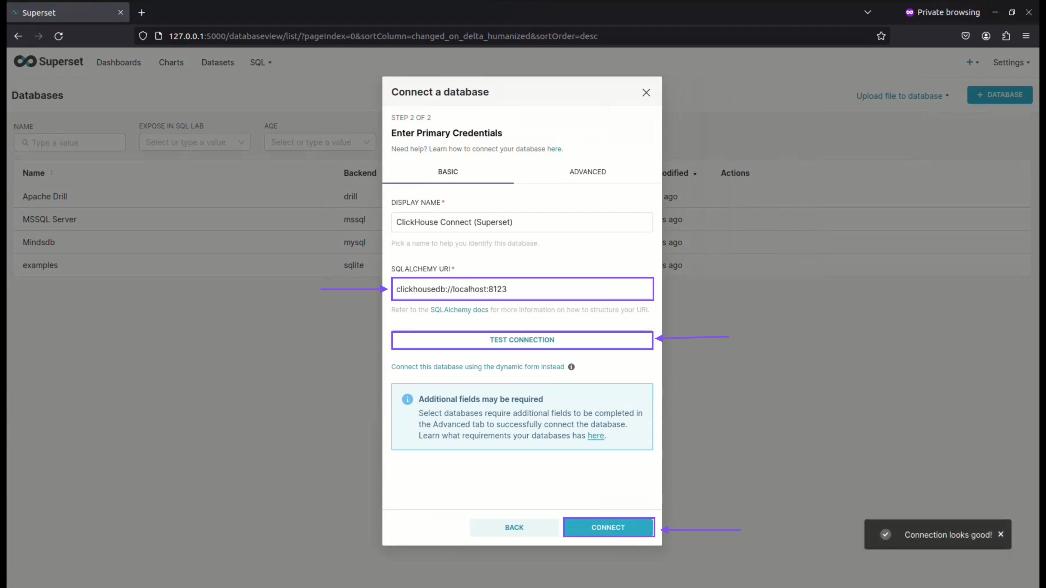Click the Superset logo

point(48,61)
